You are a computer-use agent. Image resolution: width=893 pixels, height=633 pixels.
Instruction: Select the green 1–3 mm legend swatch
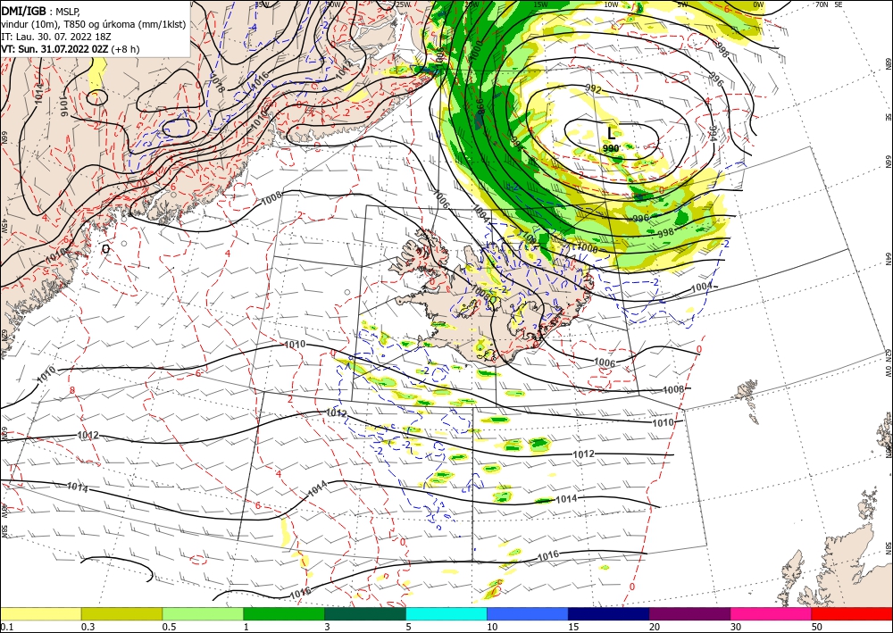coord(284,613)
